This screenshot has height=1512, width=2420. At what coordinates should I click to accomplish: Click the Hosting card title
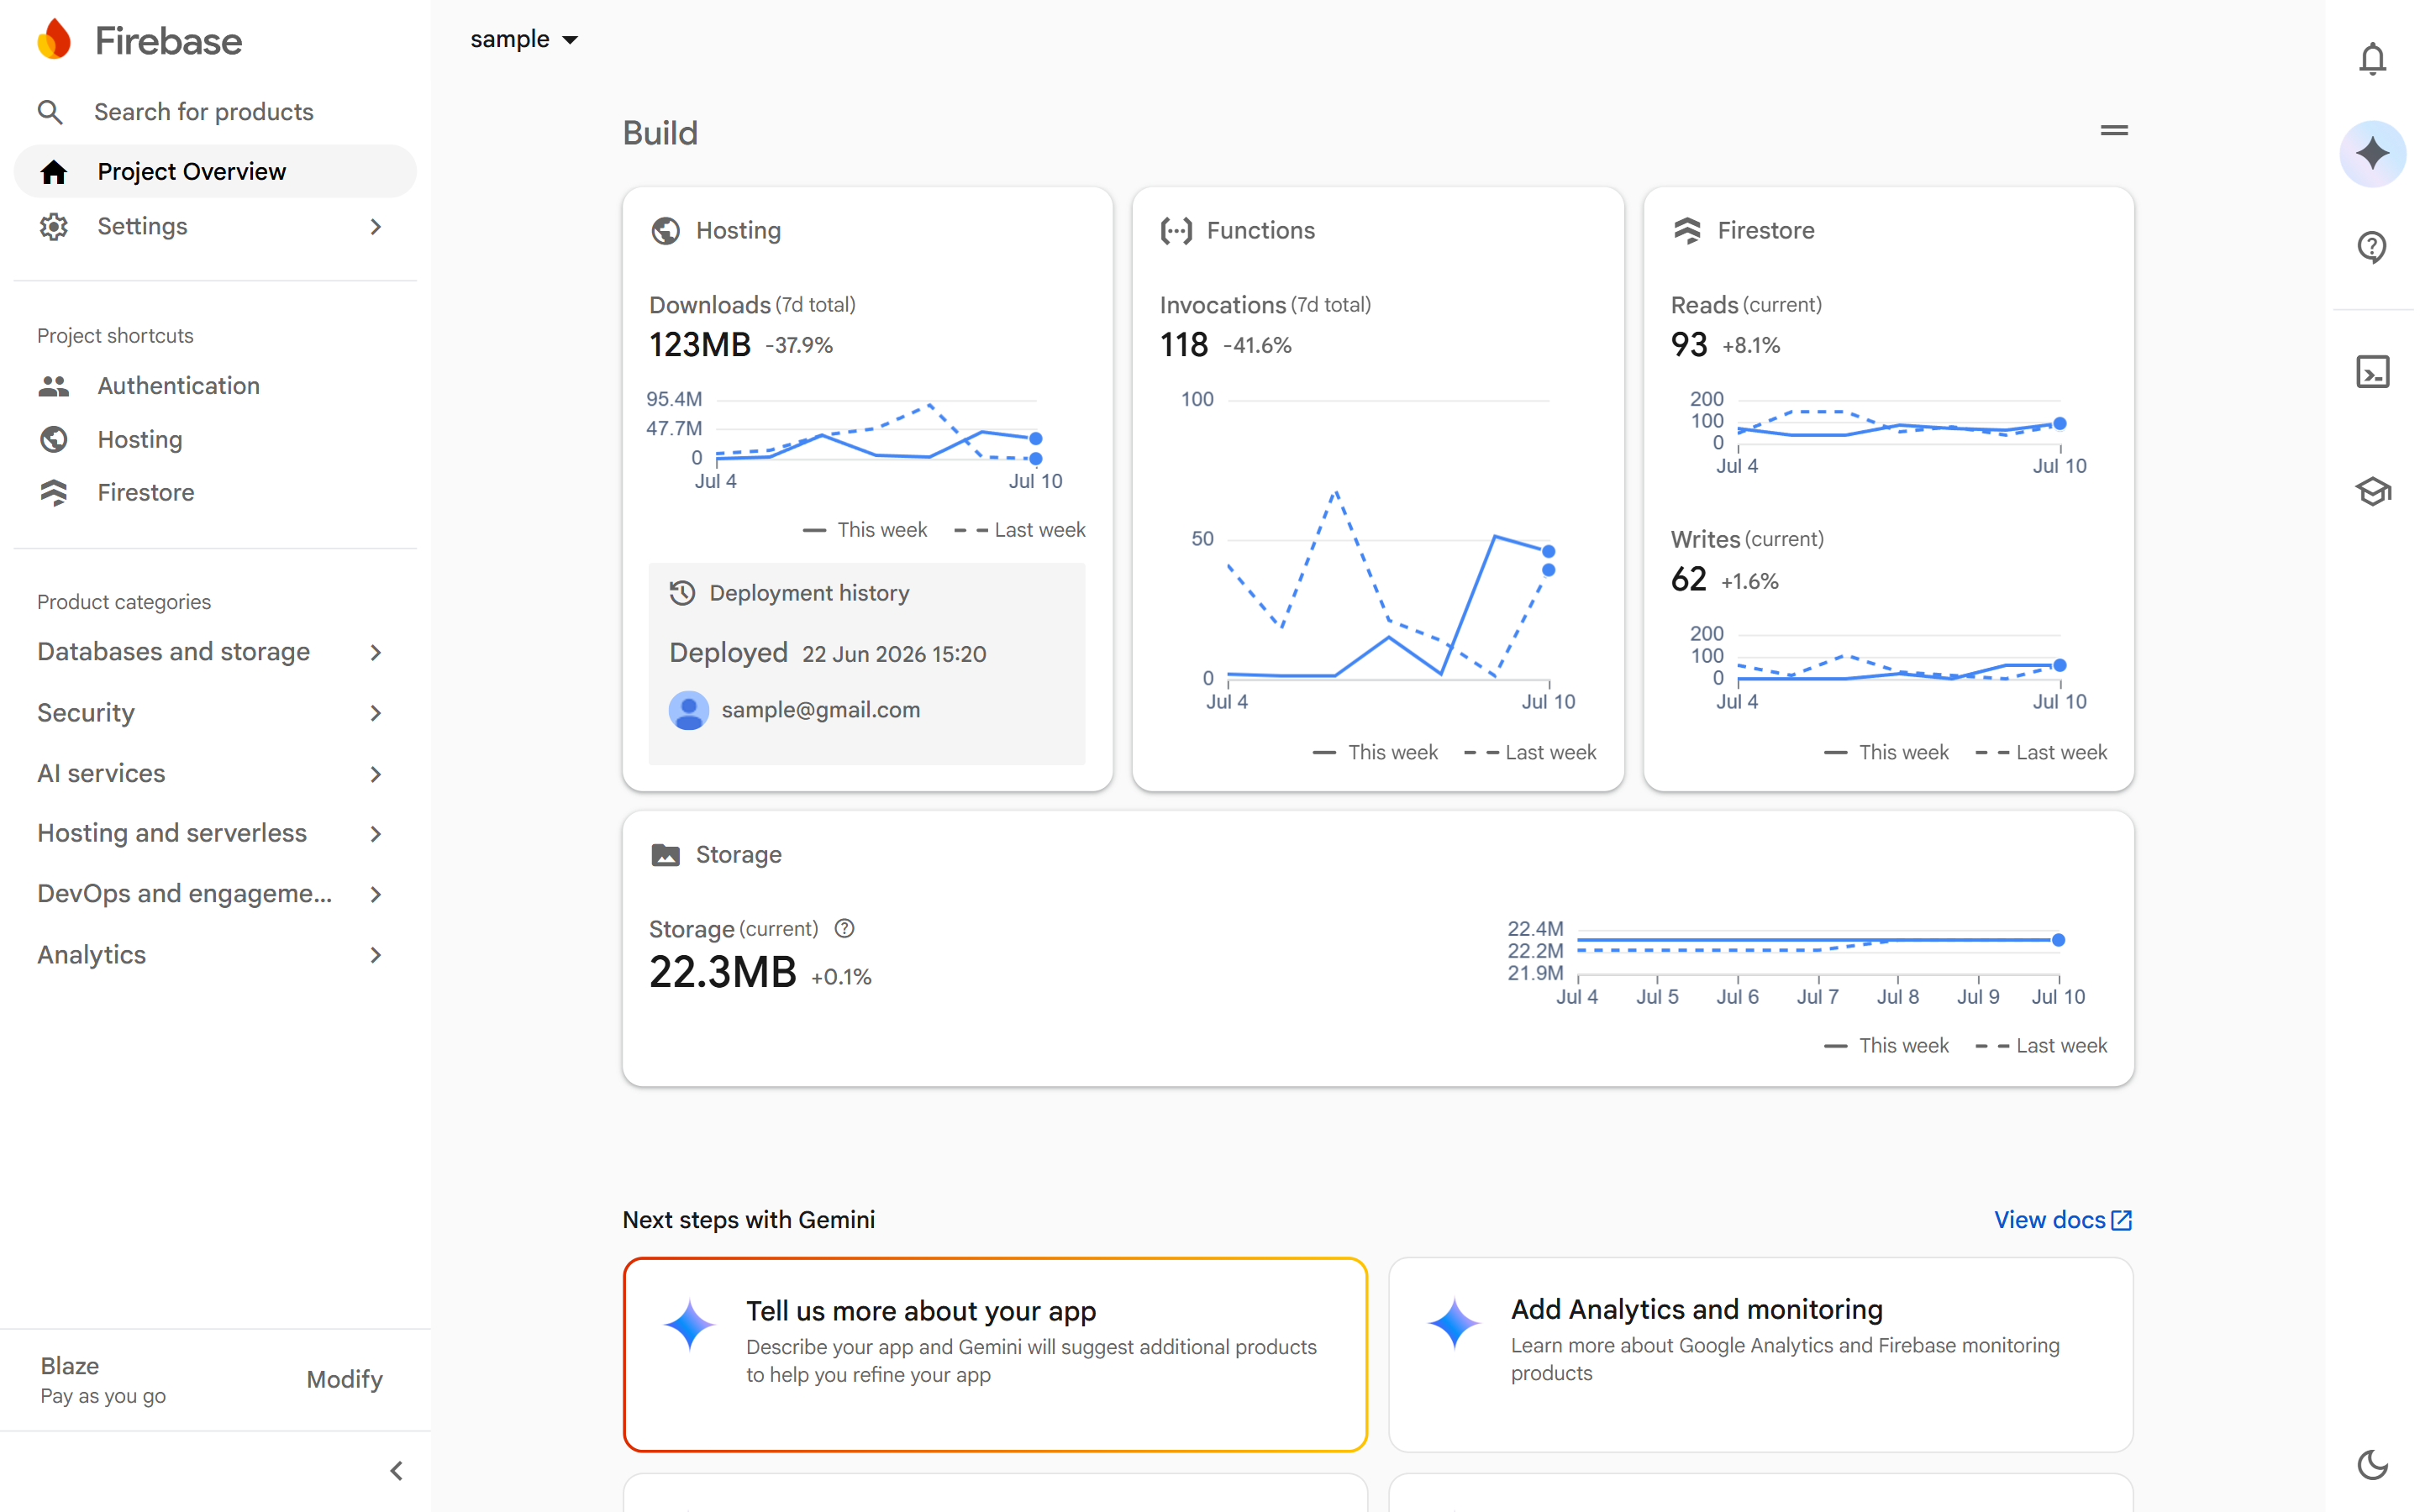pos(738,231)
